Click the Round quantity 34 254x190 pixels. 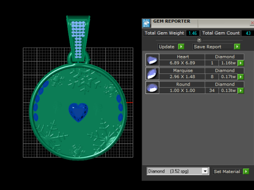pyautogui.click(x=212, y=90)
